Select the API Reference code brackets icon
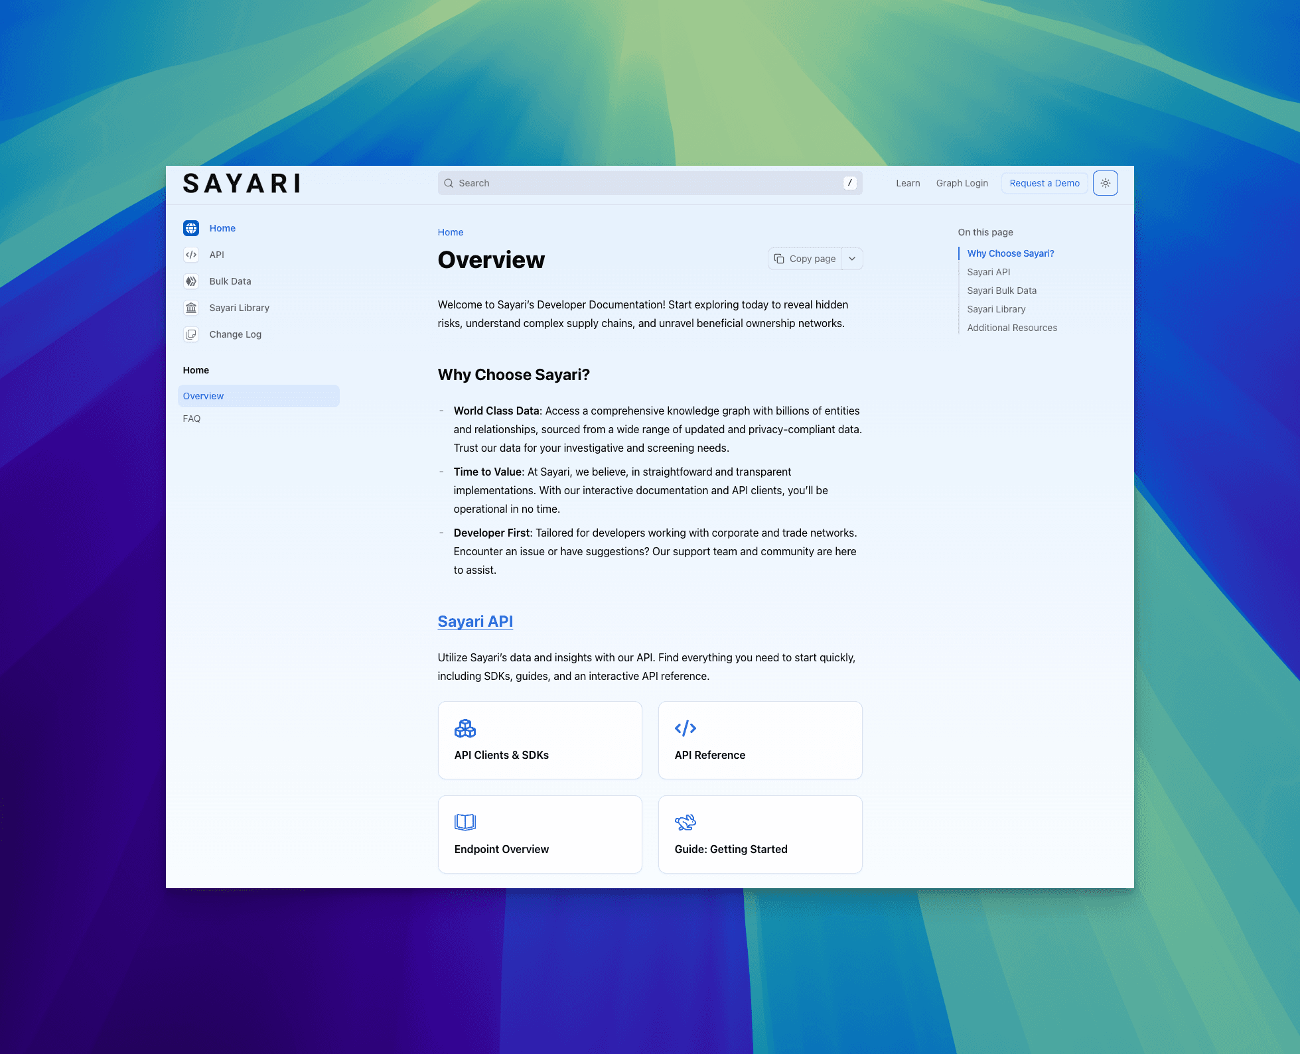Image resolution: width=1300 pixels, height=1054 pixels. (686, 728)
